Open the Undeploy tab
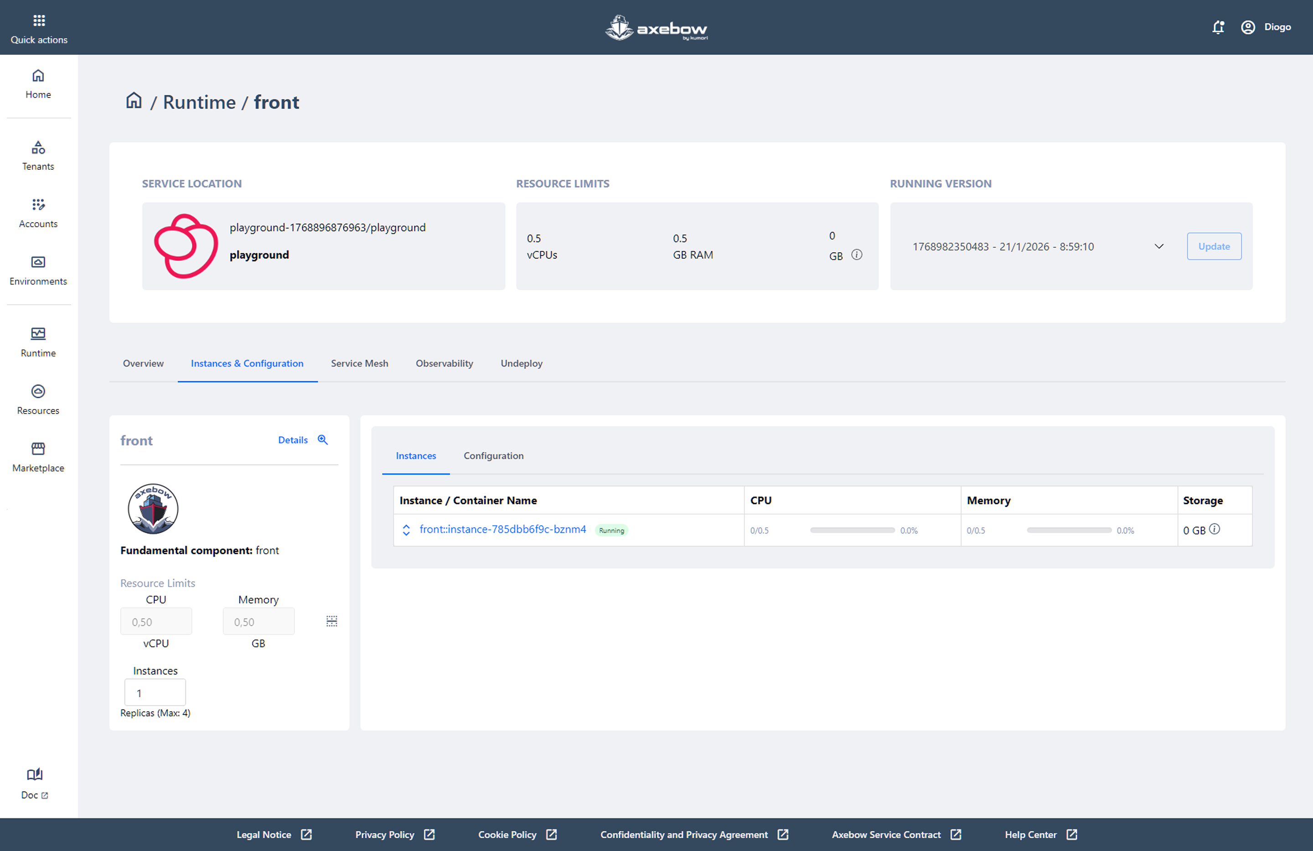 click(522, 363)
